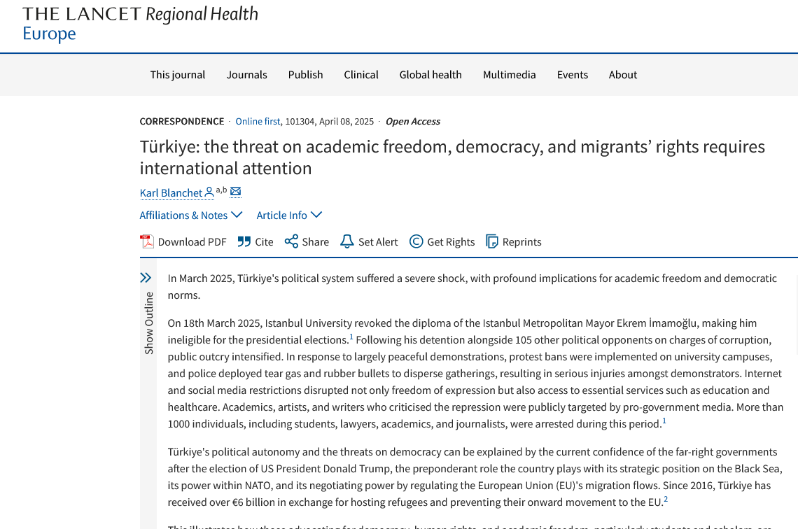Image resolution: width=798 pixels, height=529 pixels.
Task: Open the Show Outline side panel
Action: [x=148, y=323]
